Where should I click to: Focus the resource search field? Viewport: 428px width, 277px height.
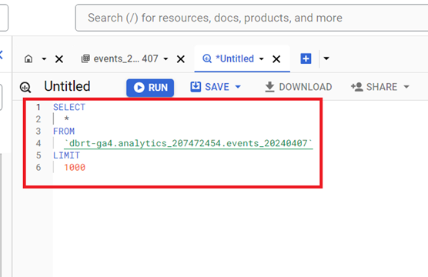click(252, 18)
